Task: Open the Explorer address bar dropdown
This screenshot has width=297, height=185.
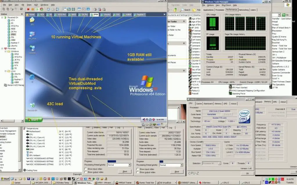Action: coord(279,15)
